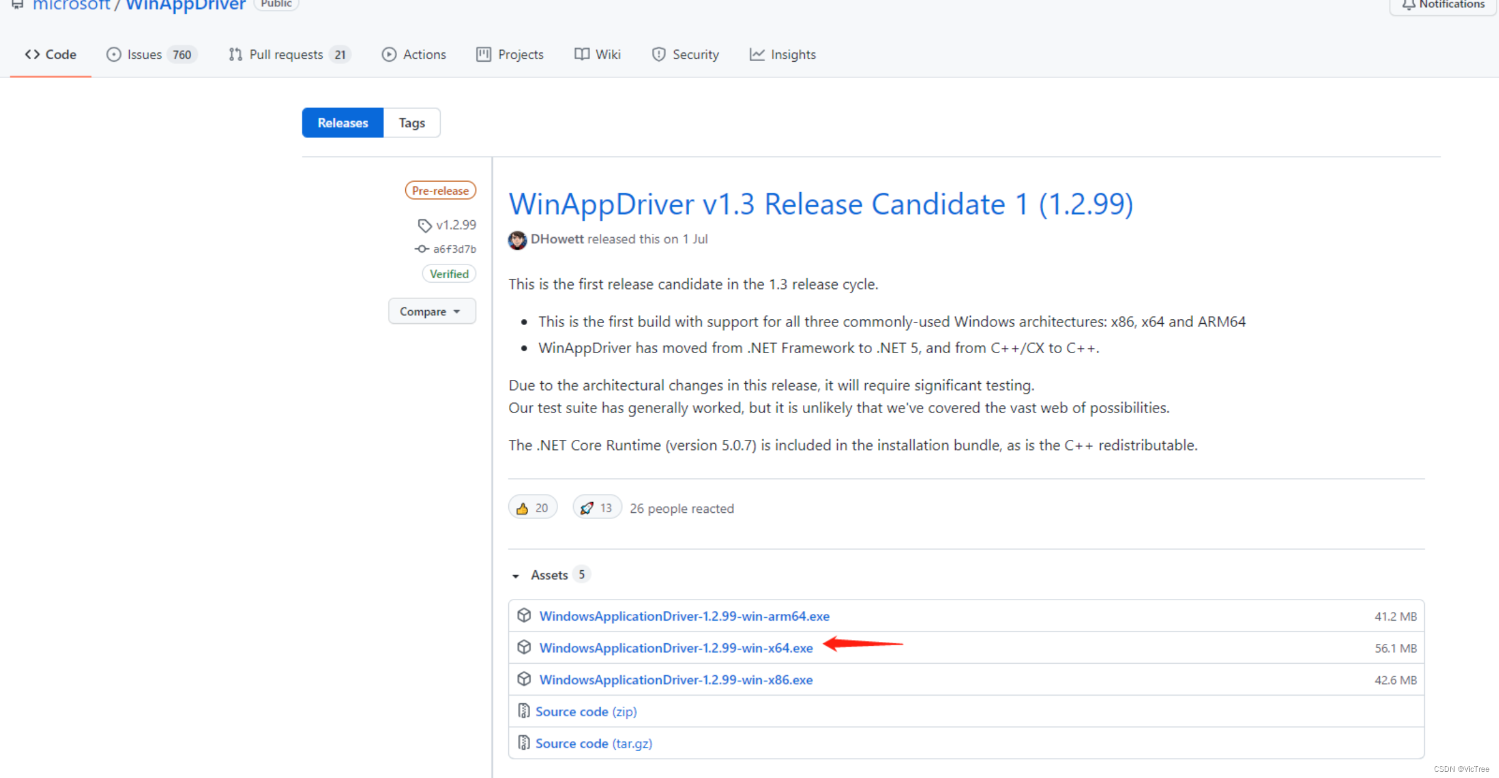Click DHowett's avatar image
Image resolution: width=1499 pixels, height=778 pixels.
tap(518, 240)
